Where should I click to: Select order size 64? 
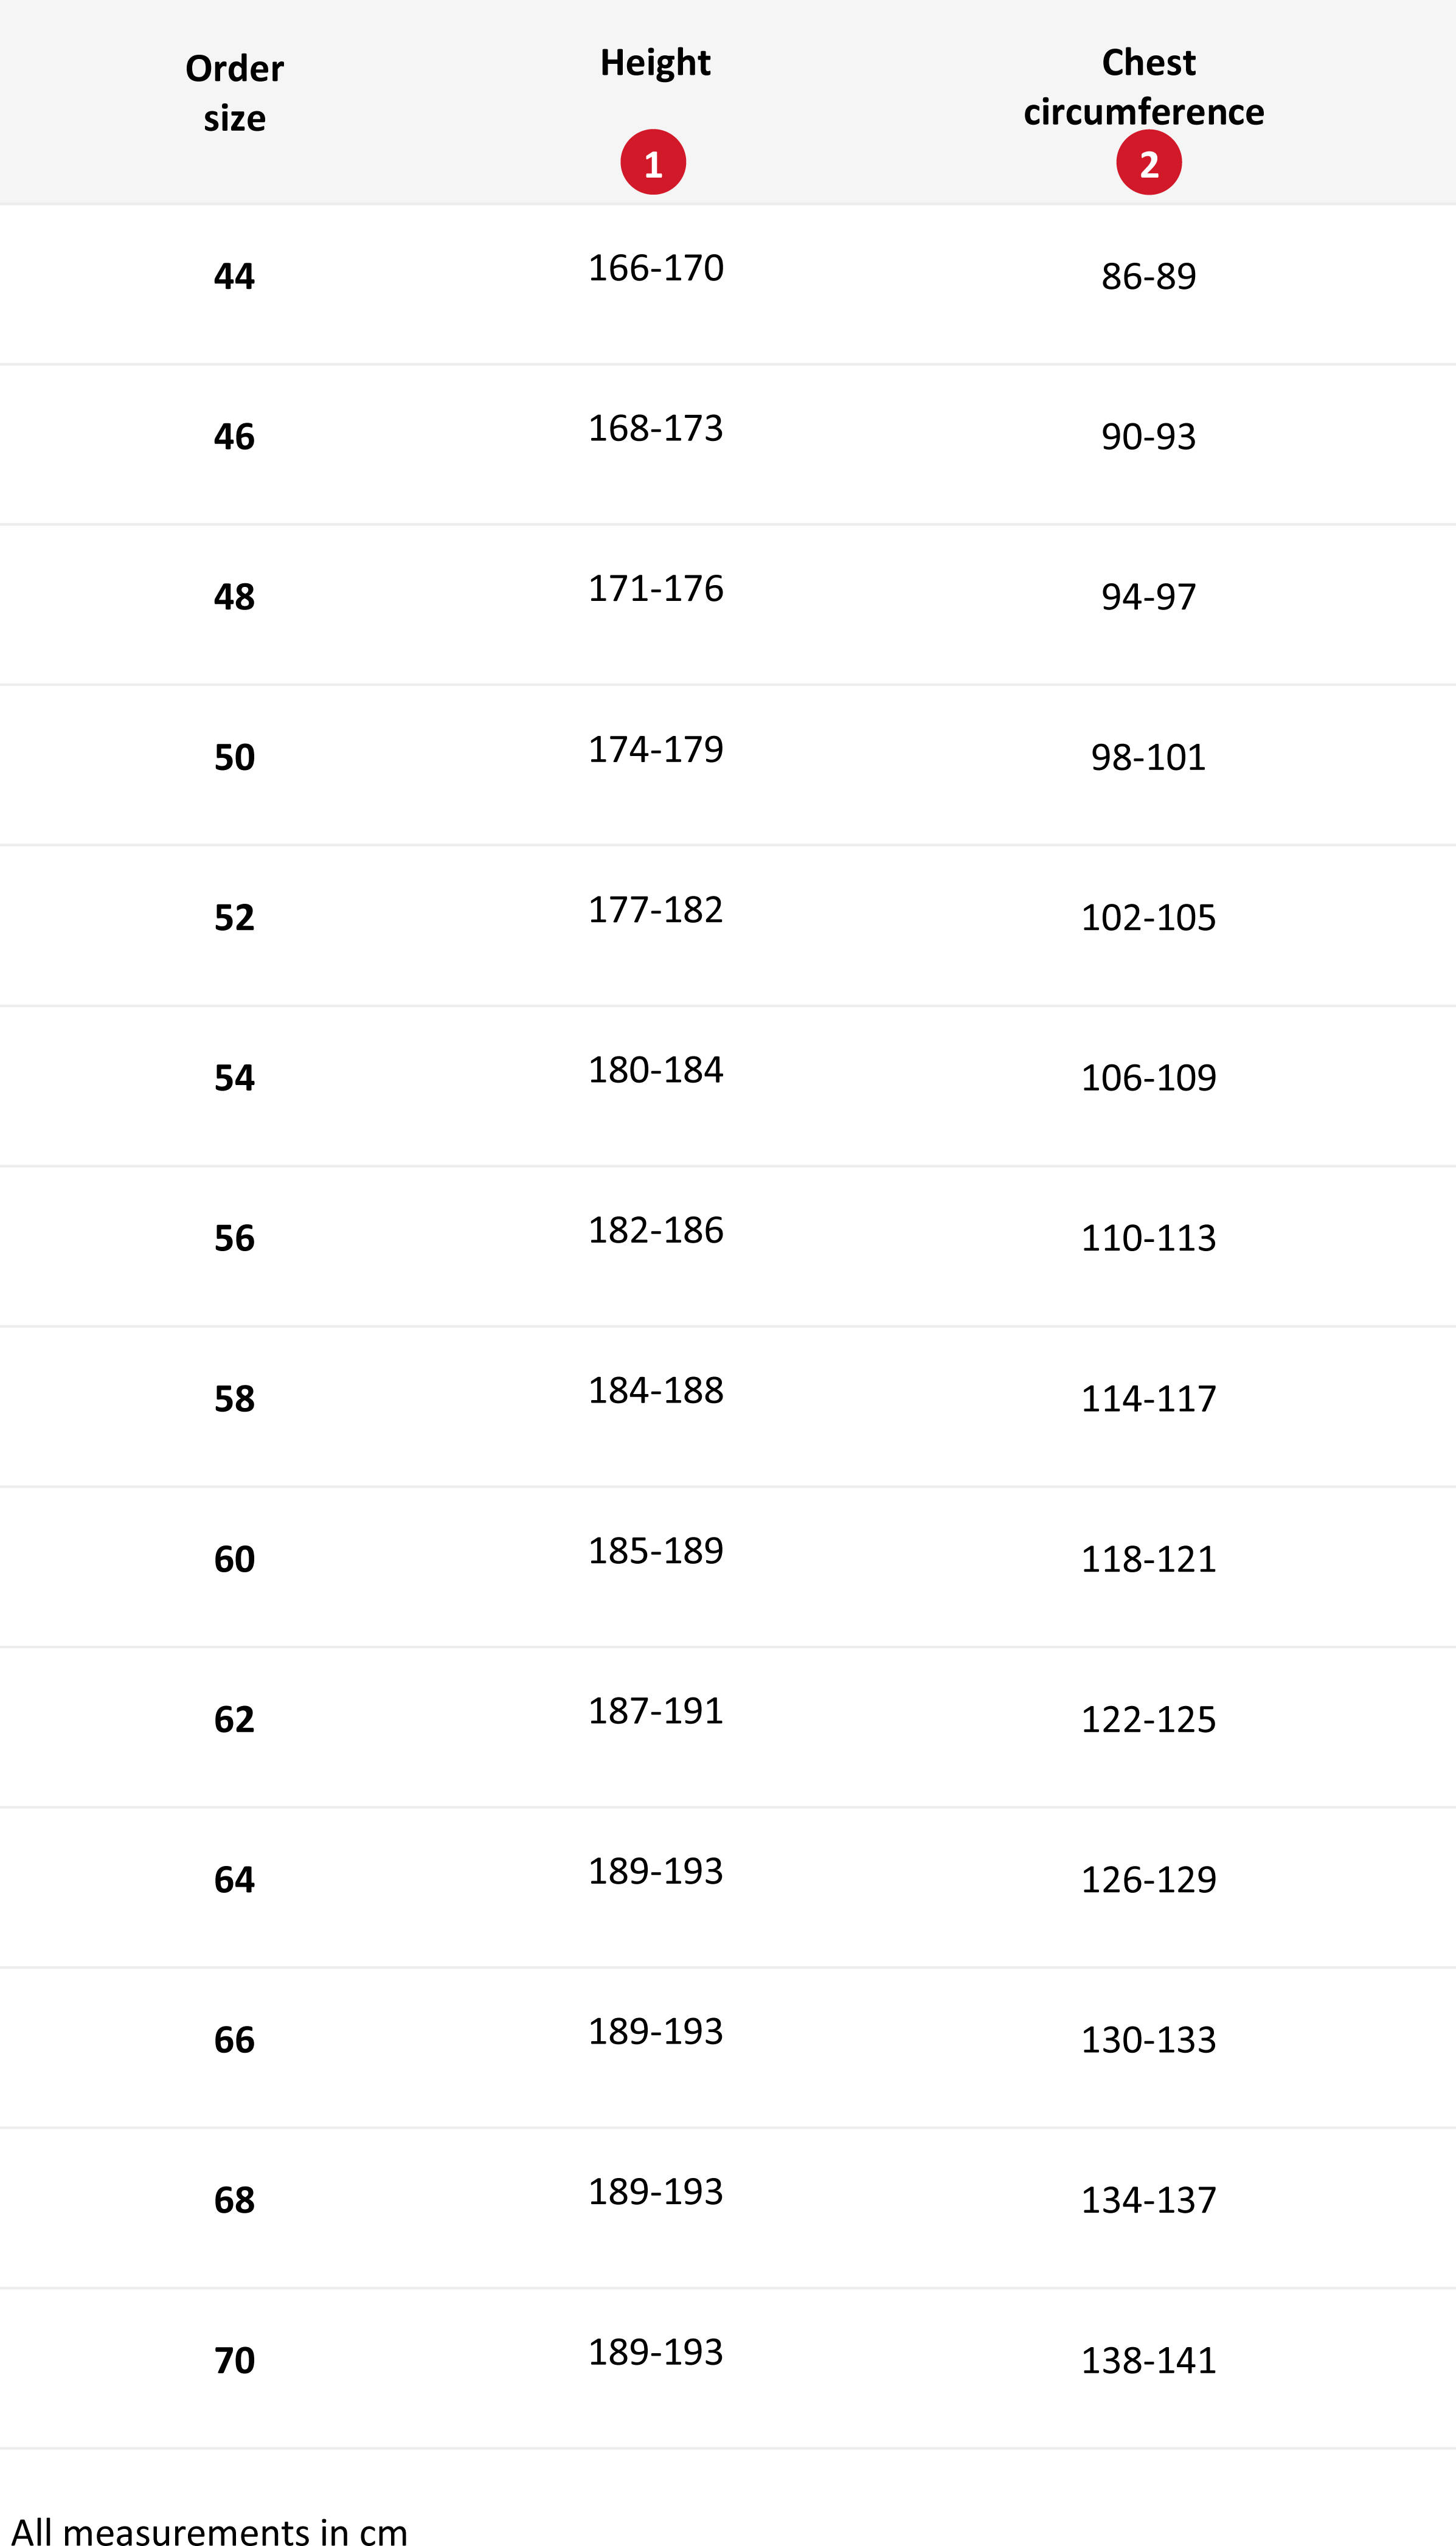click(x=235, y=1879)
